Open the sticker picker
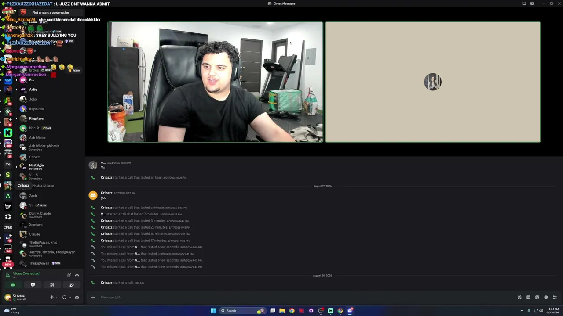 (x=537, y=297)
